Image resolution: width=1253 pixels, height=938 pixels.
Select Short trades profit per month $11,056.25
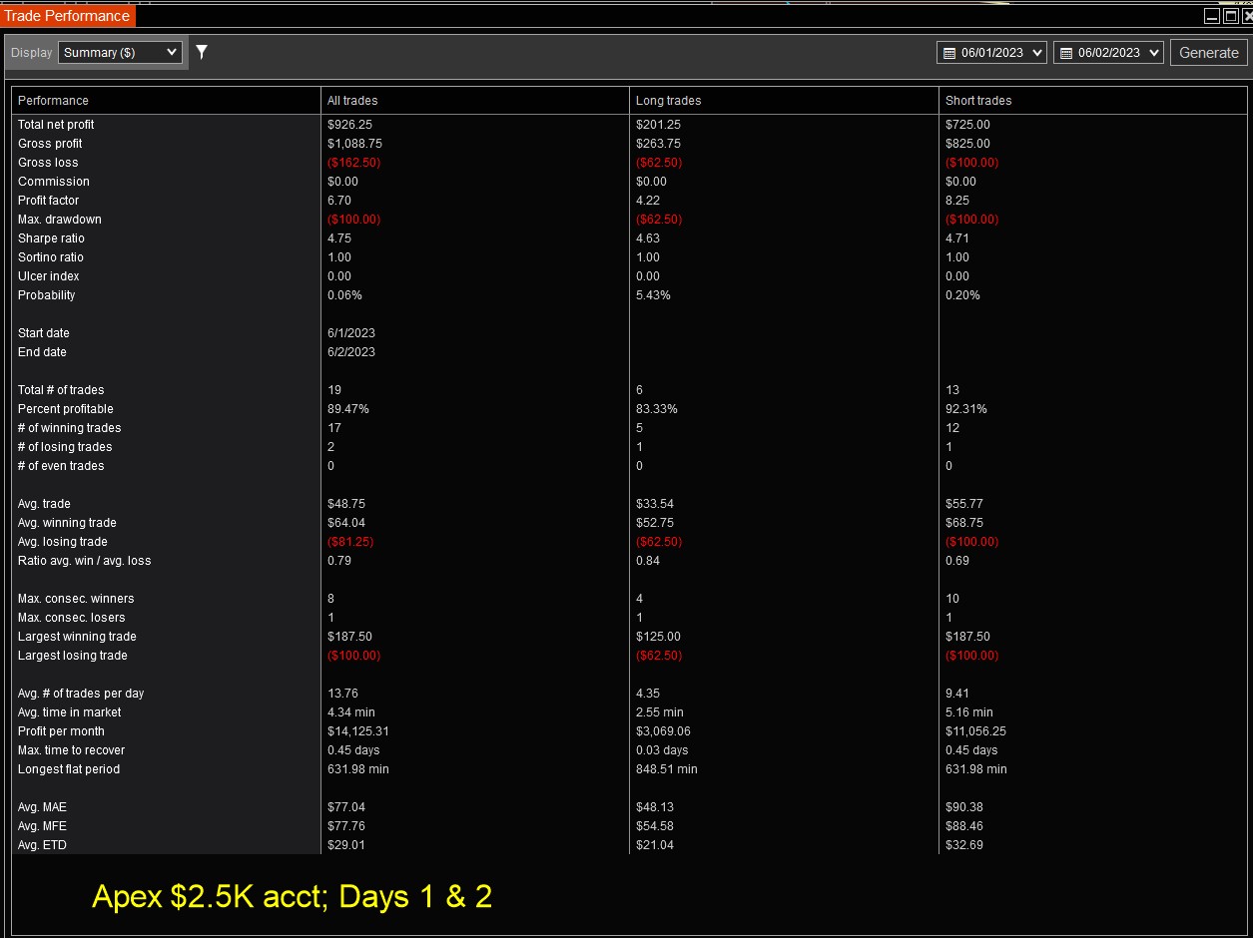[x=975, y=731]
